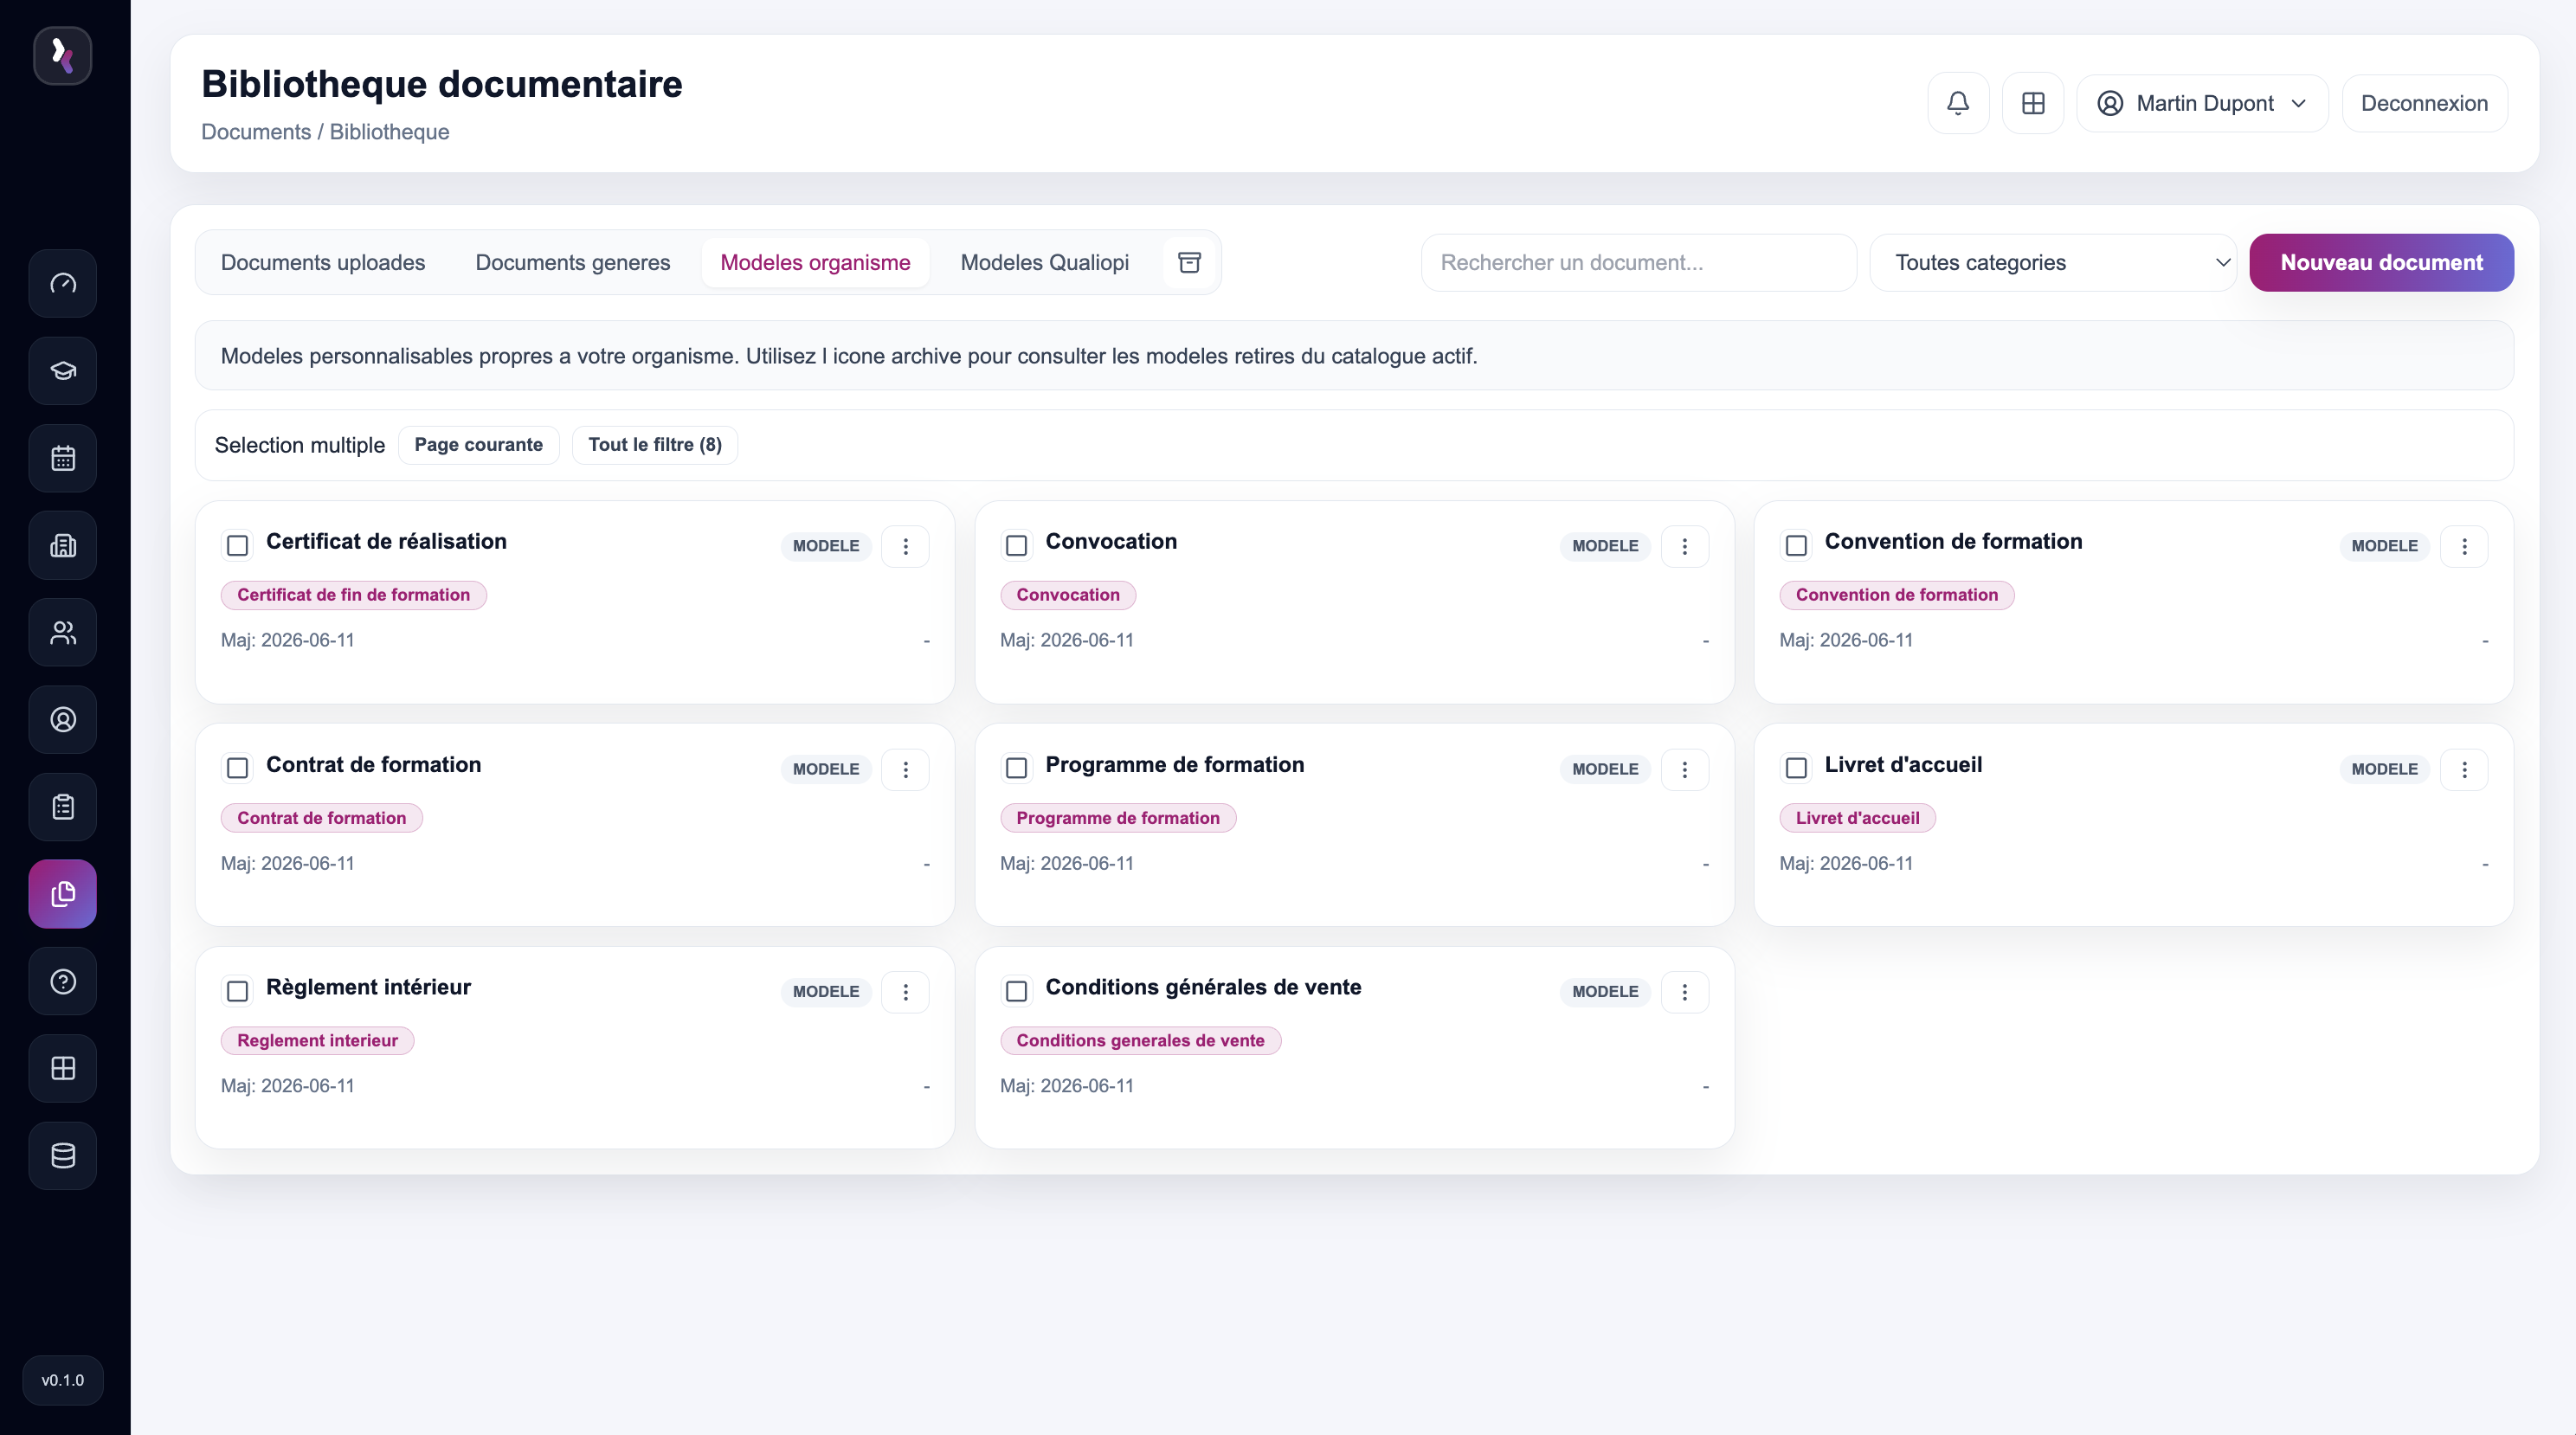Expand the Toutes categories dropdown
The image size is (2576, 1435).
2053,262
